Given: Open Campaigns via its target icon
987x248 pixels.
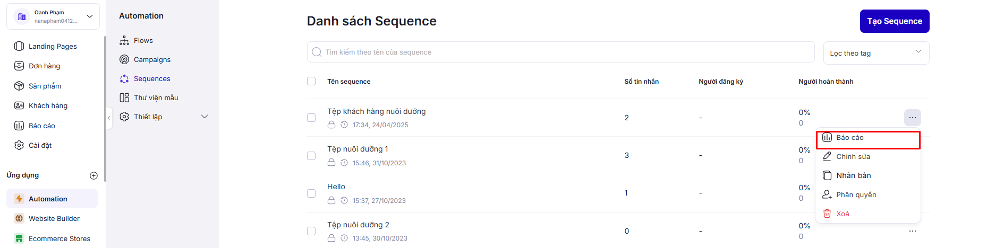Looking at the screenshot, I should coord(124,59).
